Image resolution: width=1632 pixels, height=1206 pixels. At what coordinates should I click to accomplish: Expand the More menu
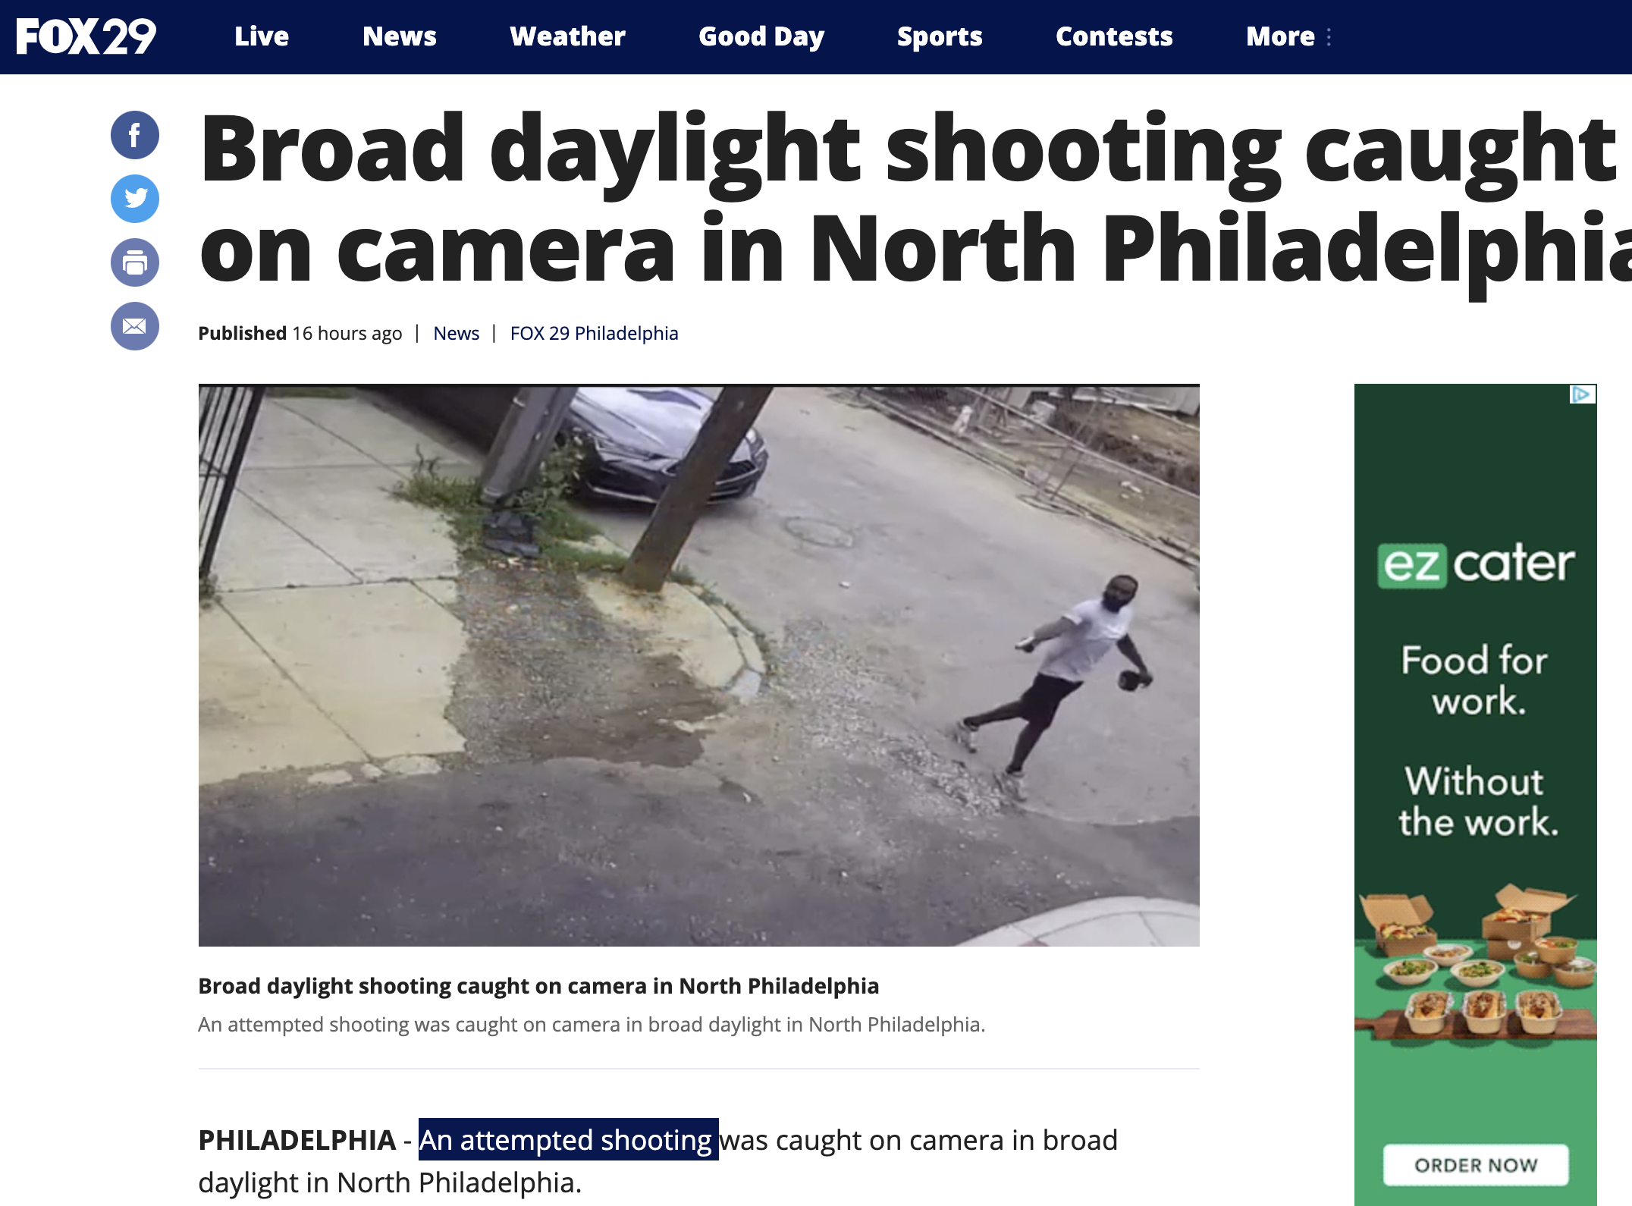click(1288, 36)
